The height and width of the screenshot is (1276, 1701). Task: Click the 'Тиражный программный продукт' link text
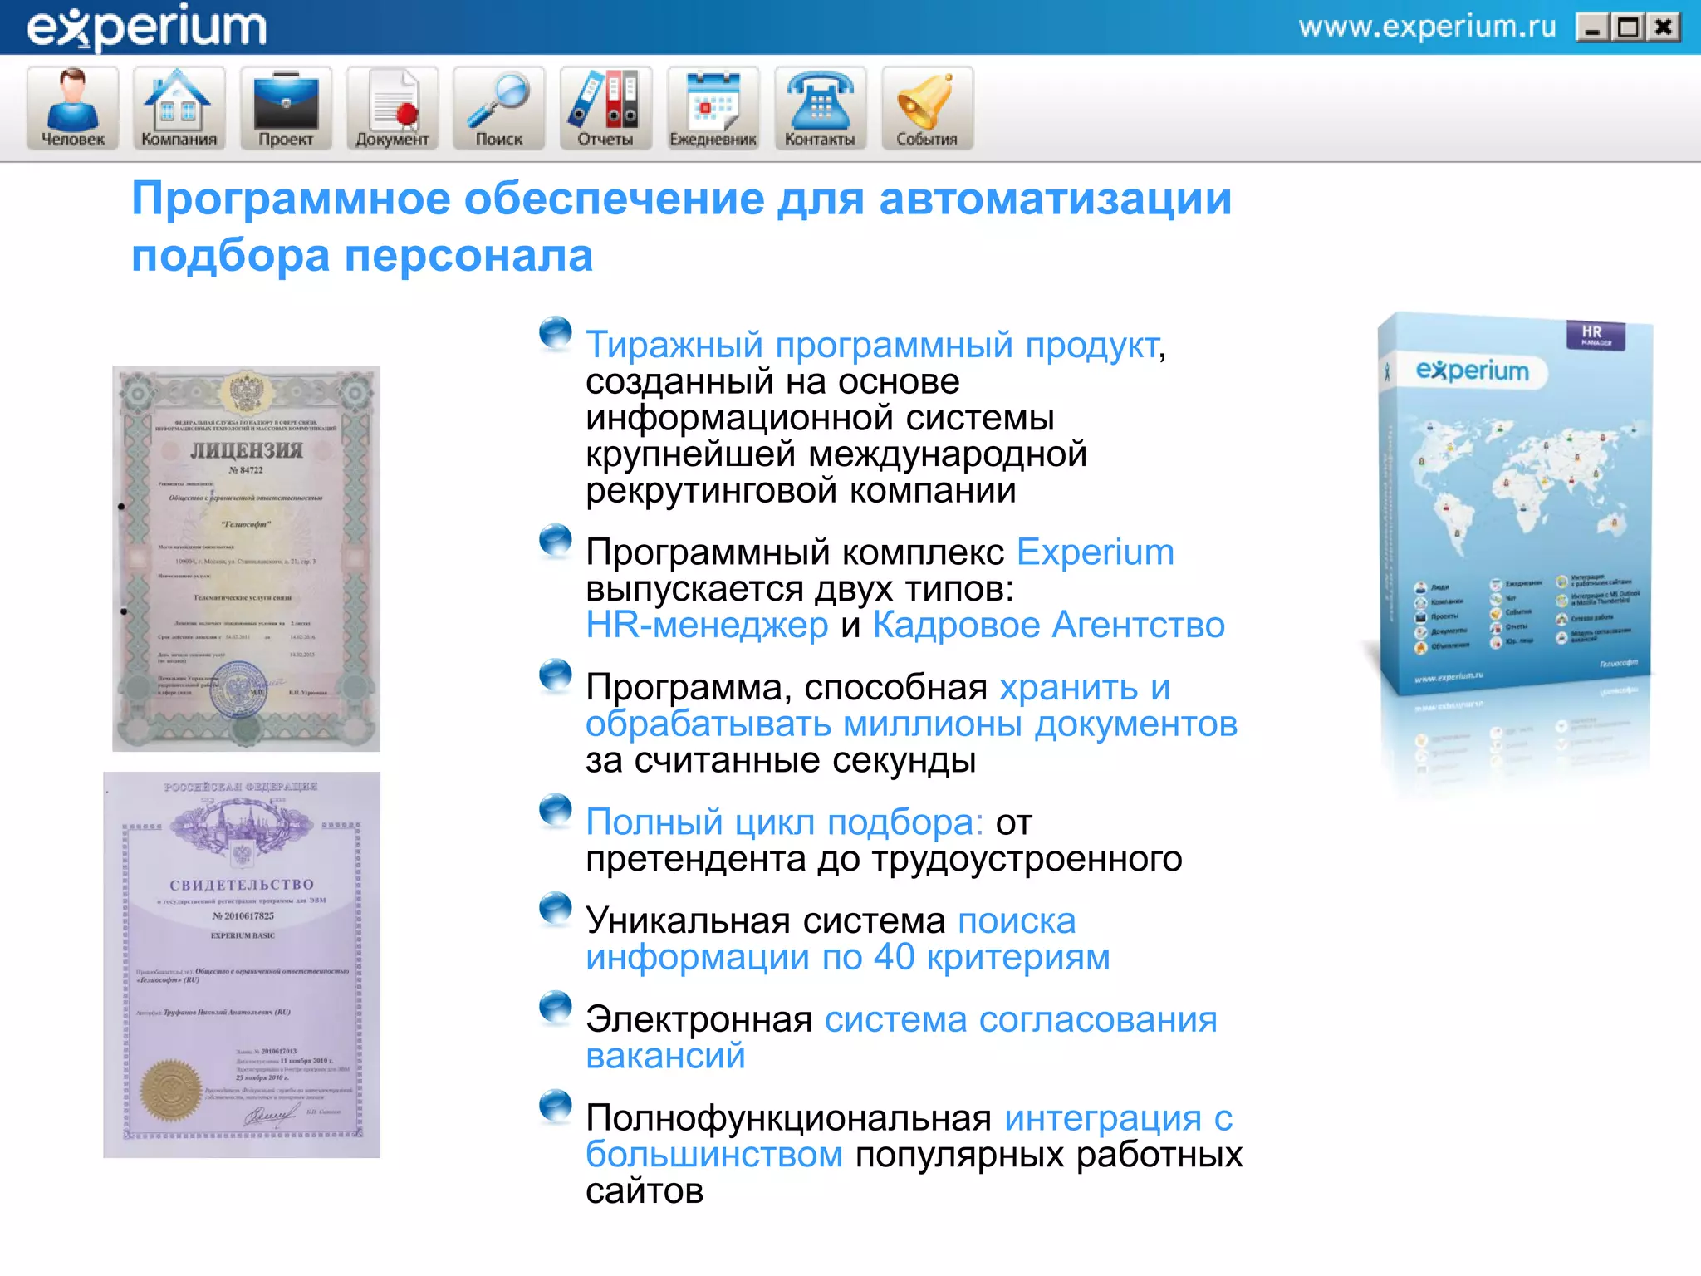[x=872, y=345]
